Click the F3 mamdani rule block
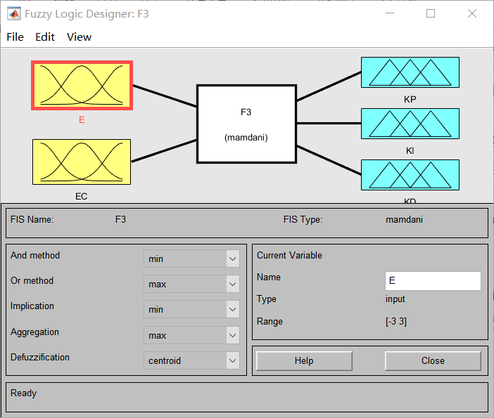 [246, 124]
